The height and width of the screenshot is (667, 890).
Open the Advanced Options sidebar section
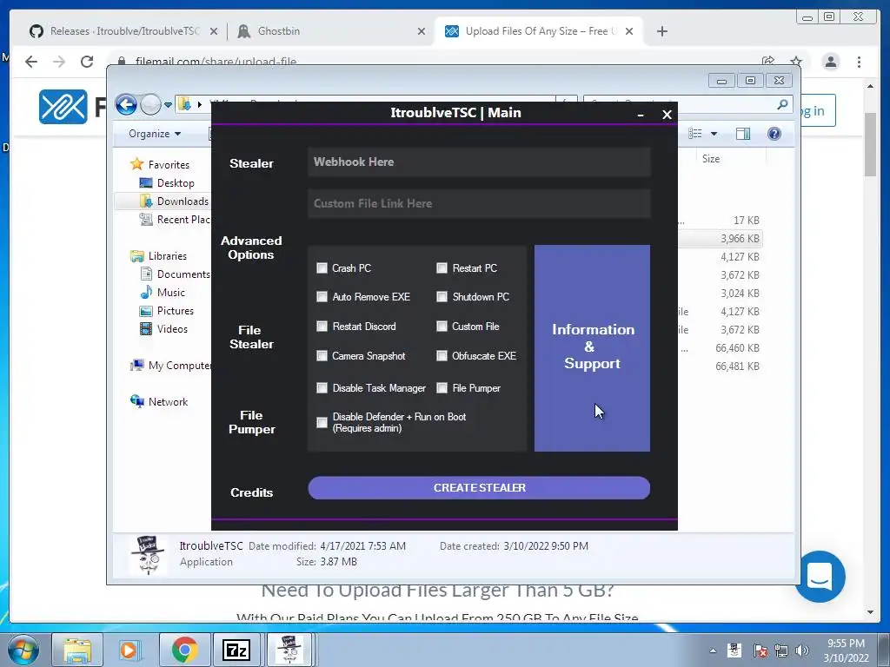(x=251, y=248)
